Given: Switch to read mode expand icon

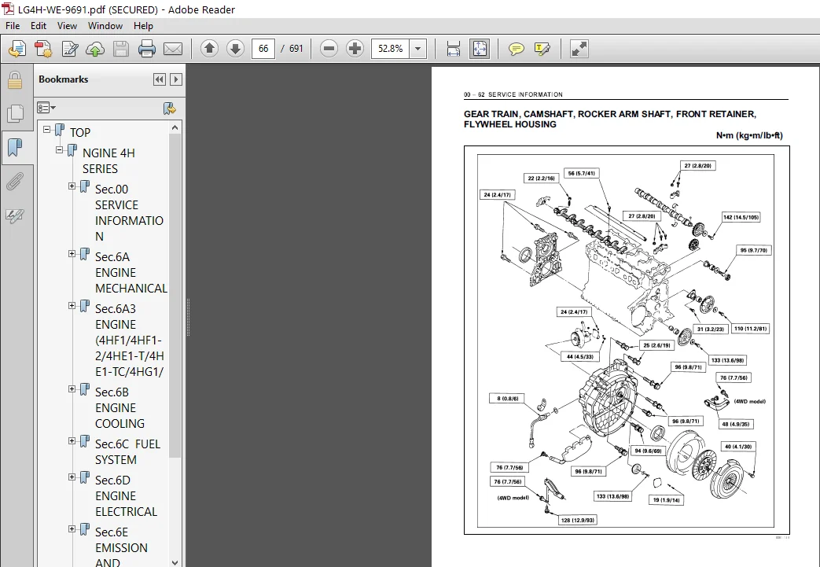Looking at the screenshot, I should point(579,49).
